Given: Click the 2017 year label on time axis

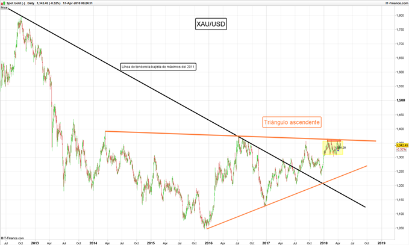Looking at the screenshot, I should (x=266, y=243).
